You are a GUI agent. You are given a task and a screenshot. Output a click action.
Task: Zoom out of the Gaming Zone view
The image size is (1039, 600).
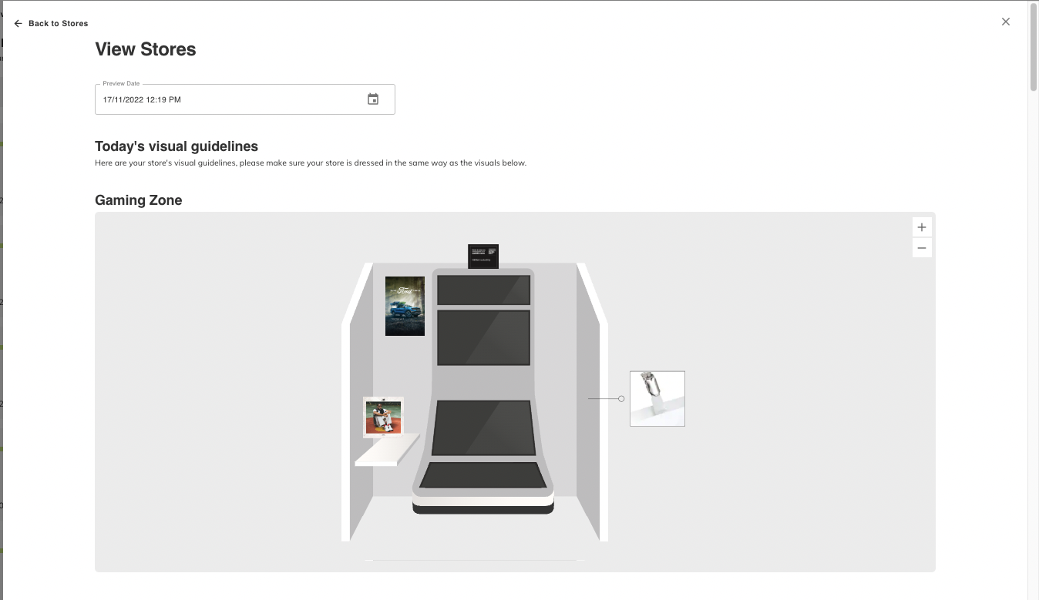922,248
